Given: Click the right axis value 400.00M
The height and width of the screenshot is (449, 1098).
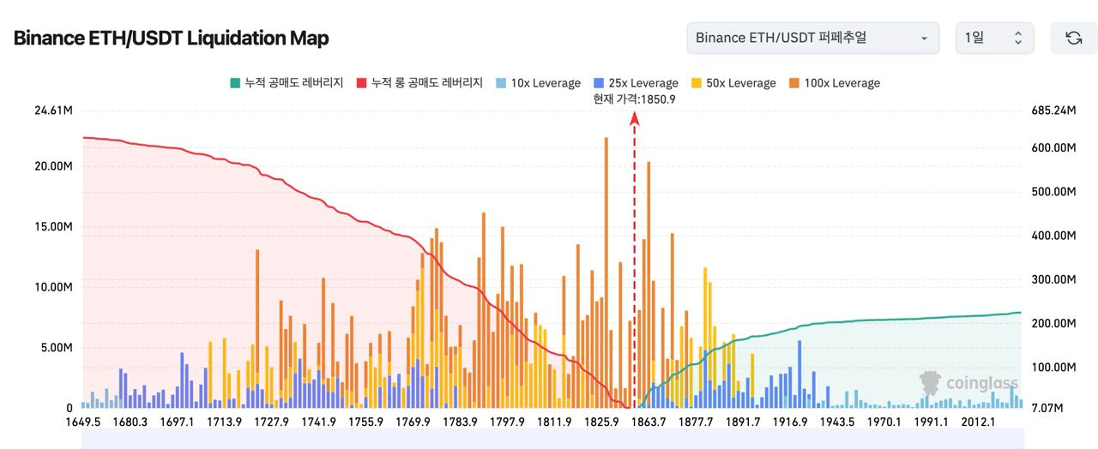Looking at the screenshot, I should (x=1052, y=235).
